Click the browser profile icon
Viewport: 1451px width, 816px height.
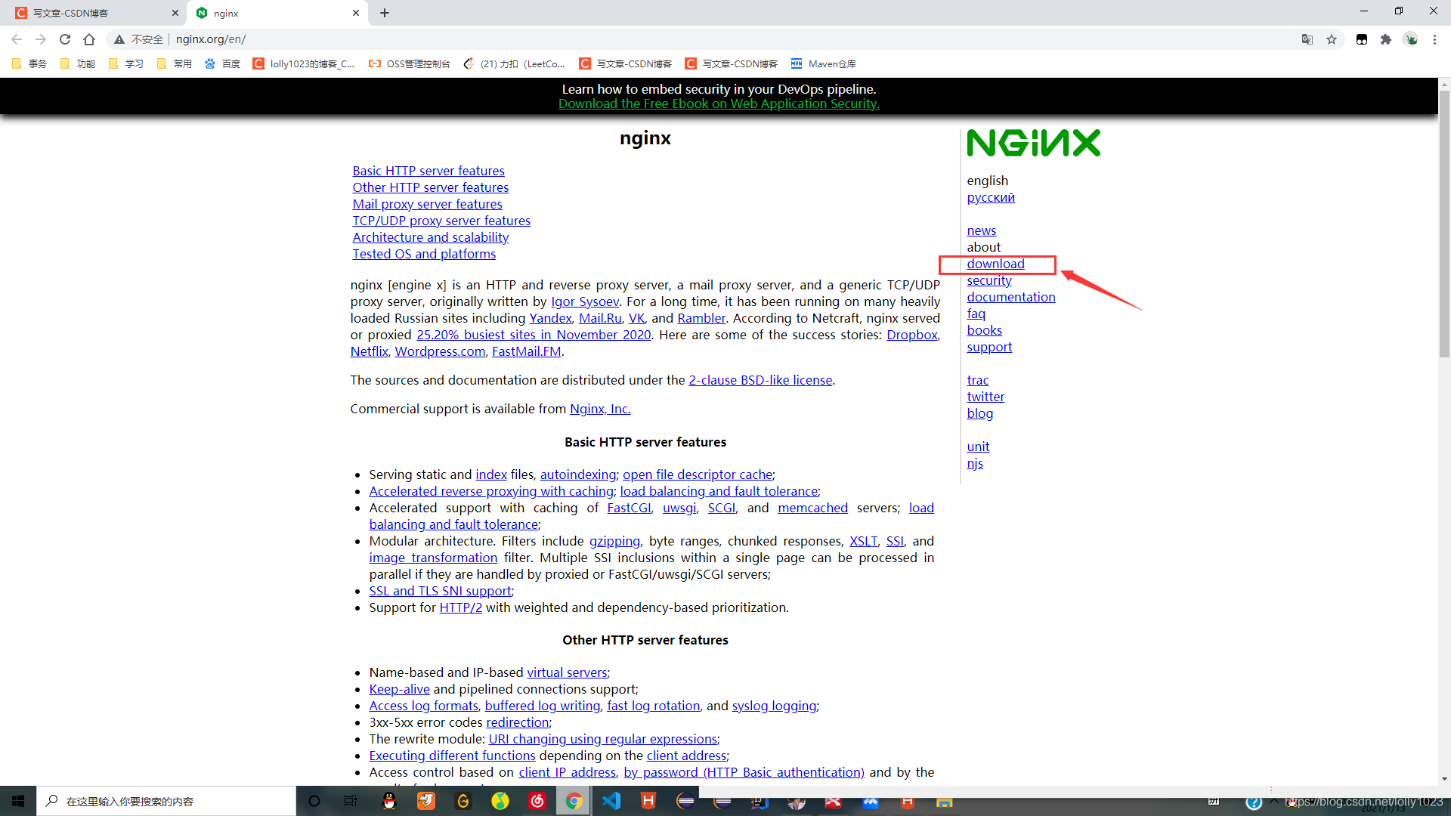point(1411,39)
